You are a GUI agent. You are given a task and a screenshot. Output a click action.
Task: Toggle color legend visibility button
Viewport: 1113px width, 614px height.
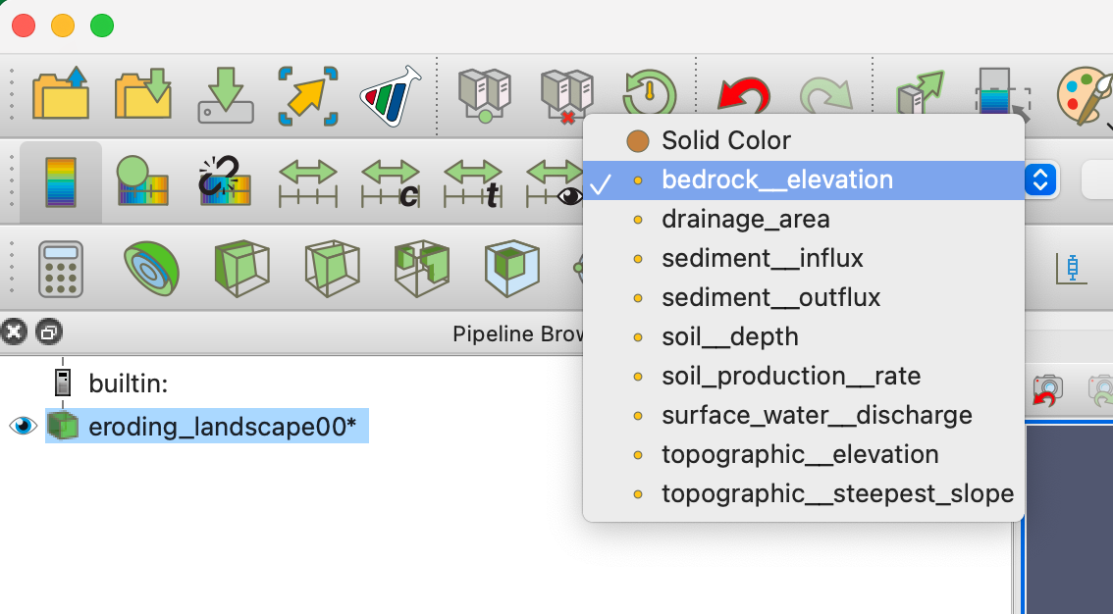60,182
